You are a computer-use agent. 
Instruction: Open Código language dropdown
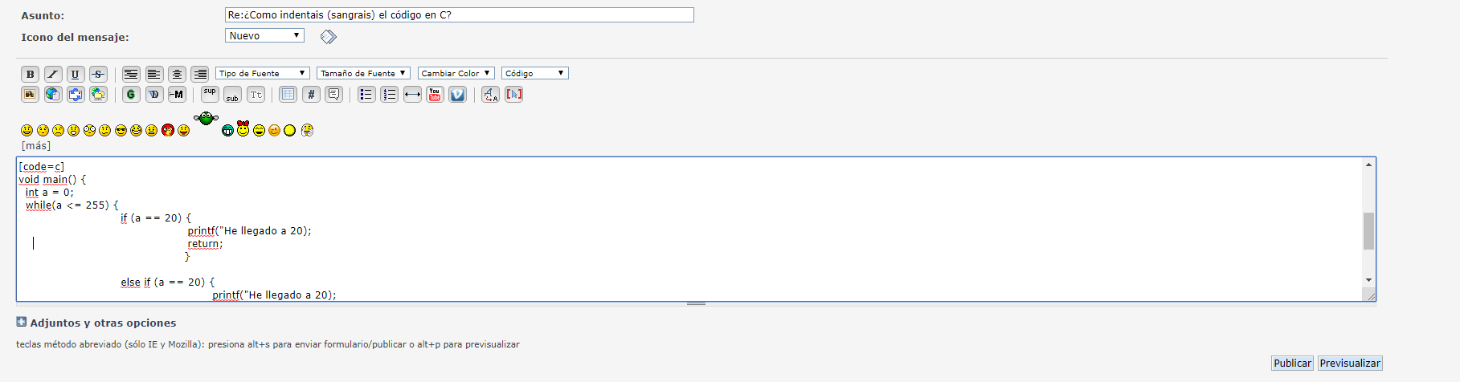click(x=535, y=73)
